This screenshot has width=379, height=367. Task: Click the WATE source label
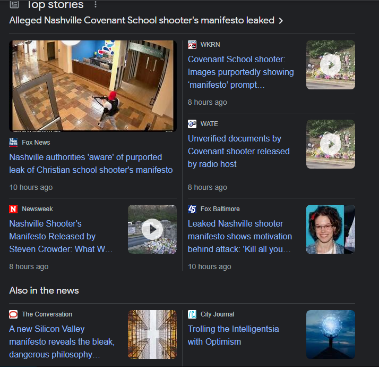click(x=209, y=124)
